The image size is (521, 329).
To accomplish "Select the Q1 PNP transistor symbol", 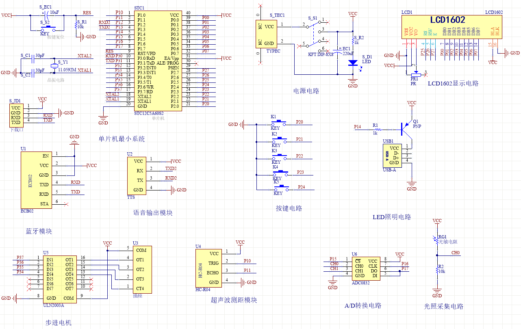I will pyautogui.click(x=404, y=128).
